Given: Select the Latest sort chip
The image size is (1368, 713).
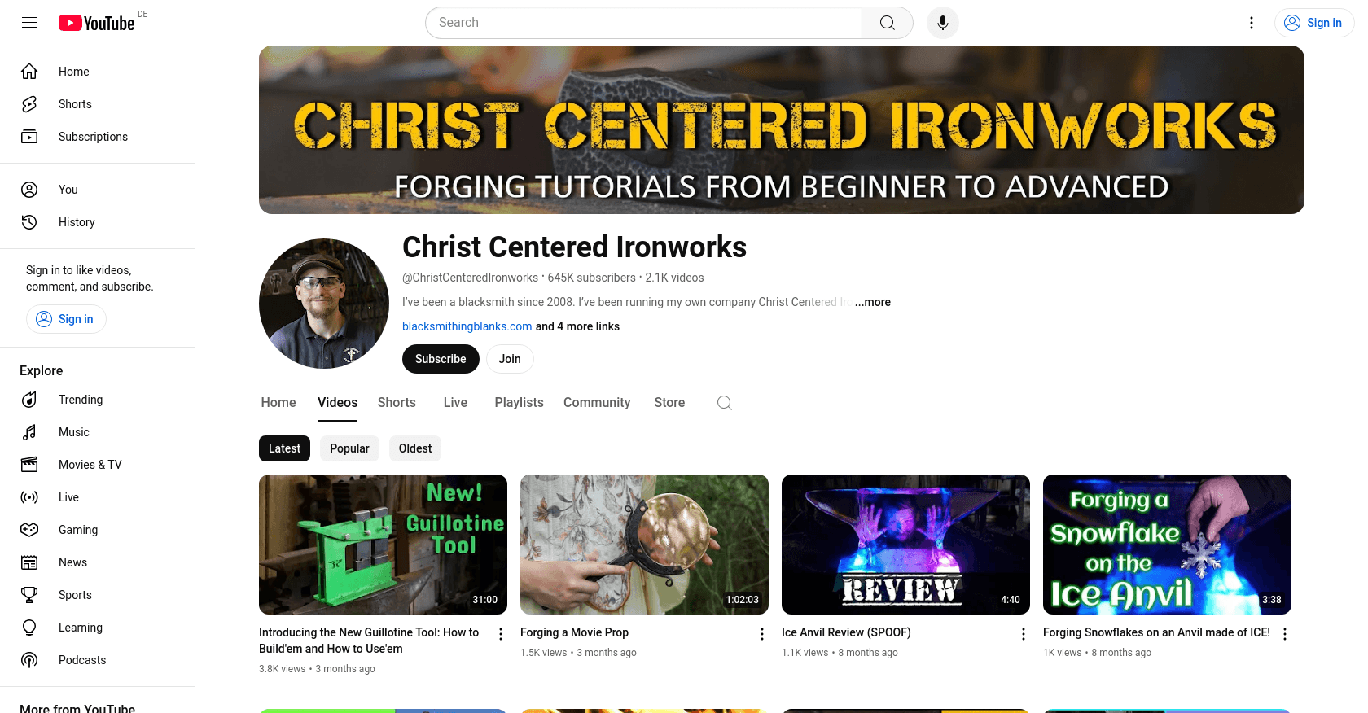Looking at the screenshot, I should (x=284, y=448).
